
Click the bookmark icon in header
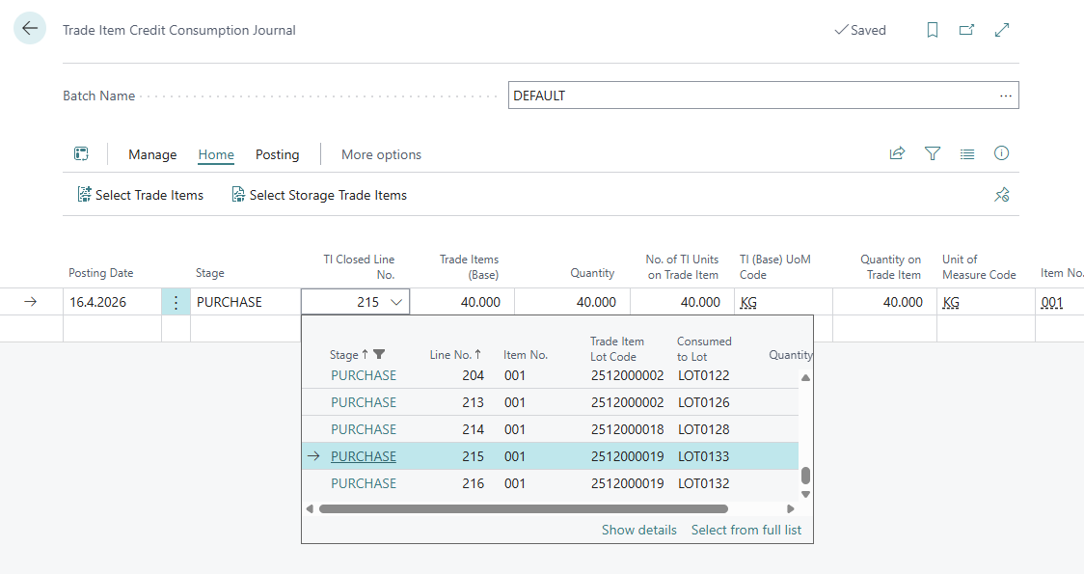click(x=932, y=30)
